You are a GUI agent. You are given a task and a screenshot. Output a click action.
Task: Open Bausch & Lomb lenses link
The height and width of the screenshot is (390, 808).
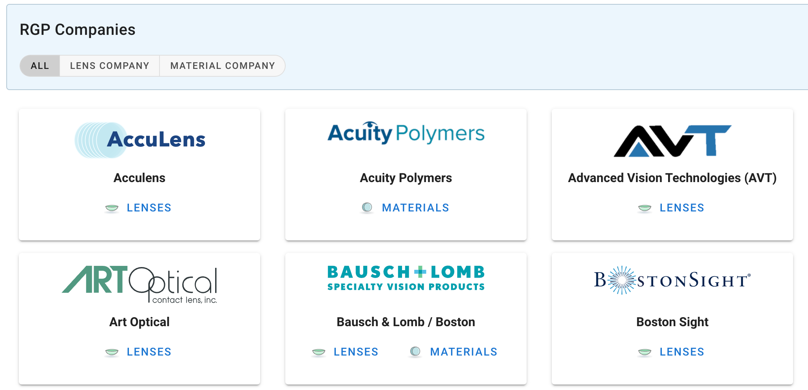tap(356, 352)
